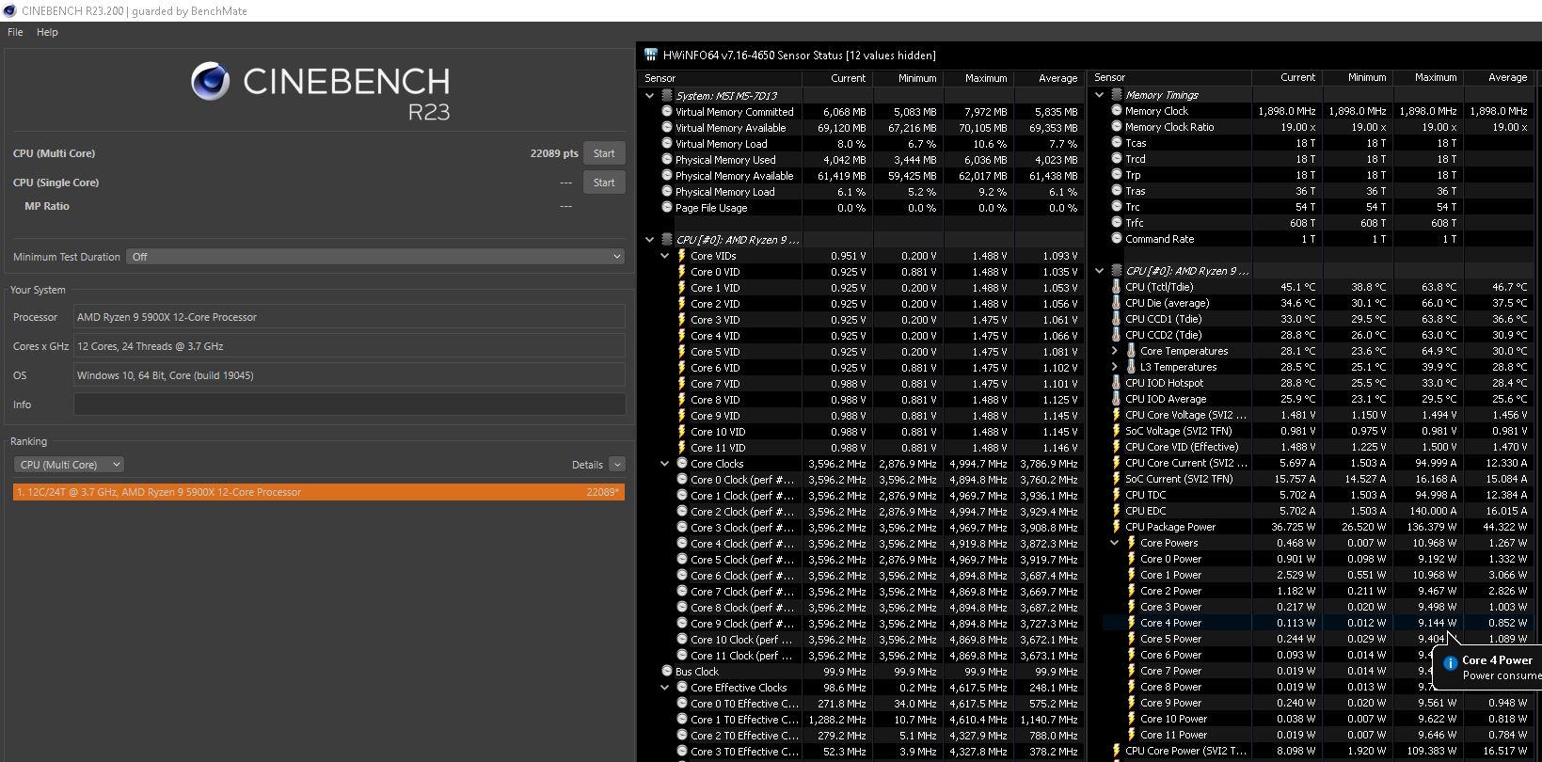Click the CPU CCD1 (Tdie) thermometer icon

[x=1116, y=319]
